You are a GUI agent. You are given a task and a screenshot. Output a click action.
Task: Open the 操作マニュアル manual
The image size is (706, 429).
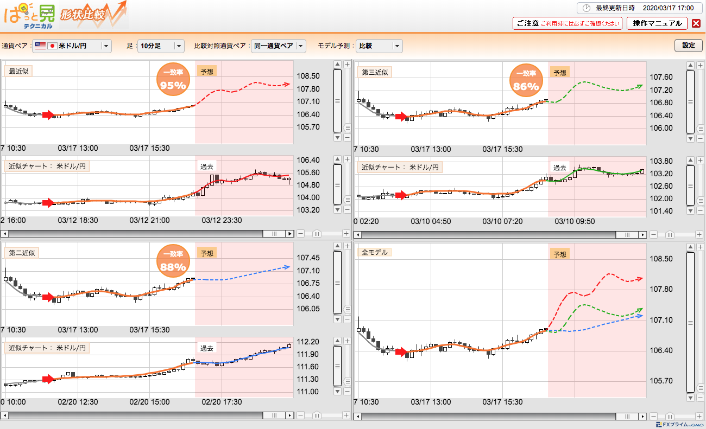point(657,23)
